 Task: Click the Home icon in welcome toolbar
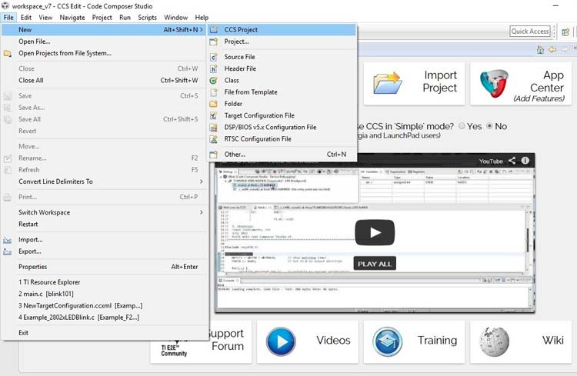tap(539, 50)
